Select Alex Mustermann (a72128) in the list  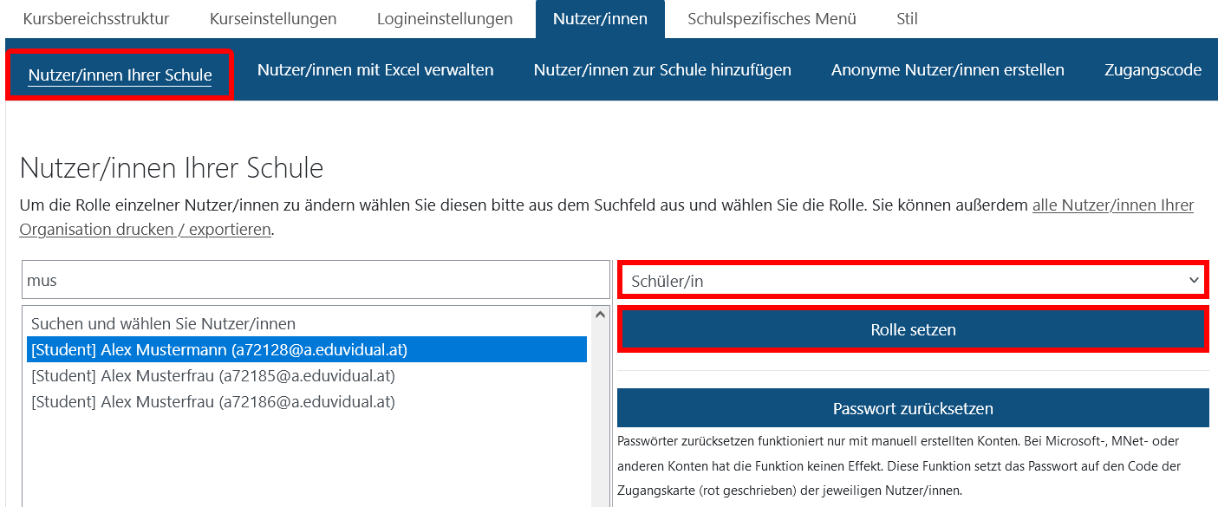tap(219, 350)
